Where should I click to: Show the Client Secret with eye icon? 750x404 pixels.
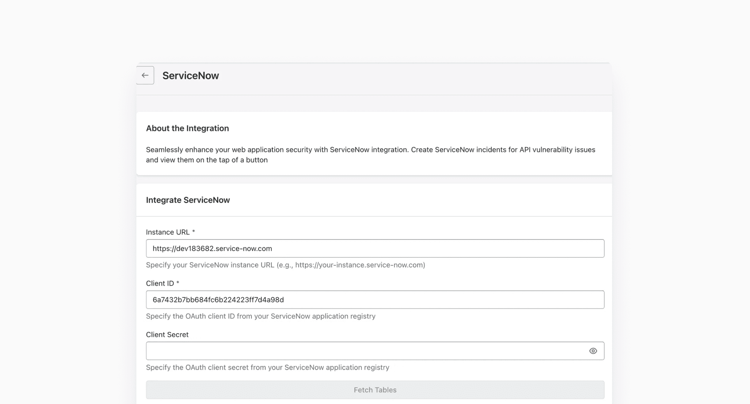(x=593, y=351)
